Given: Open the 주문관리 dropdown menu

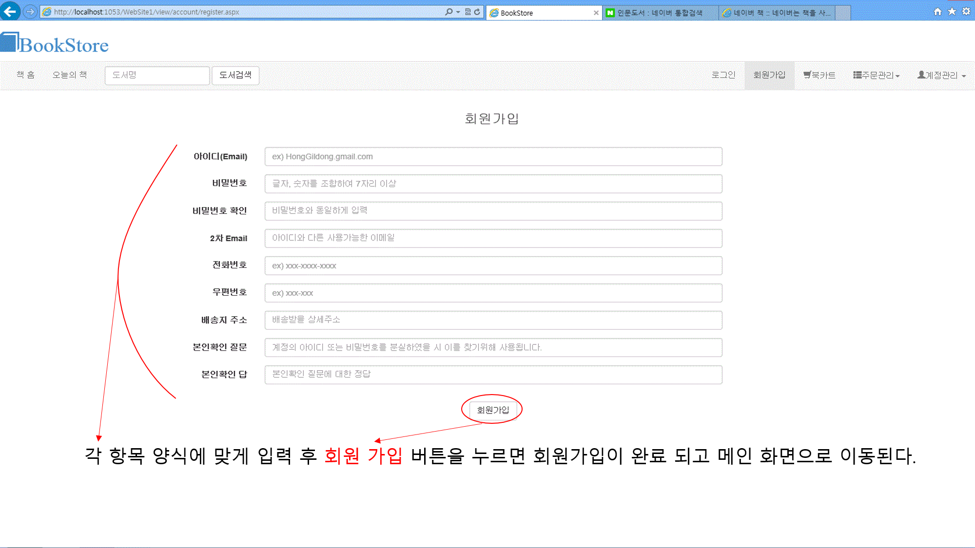Looking at the screenshot, I should click(x=876, y=76).
